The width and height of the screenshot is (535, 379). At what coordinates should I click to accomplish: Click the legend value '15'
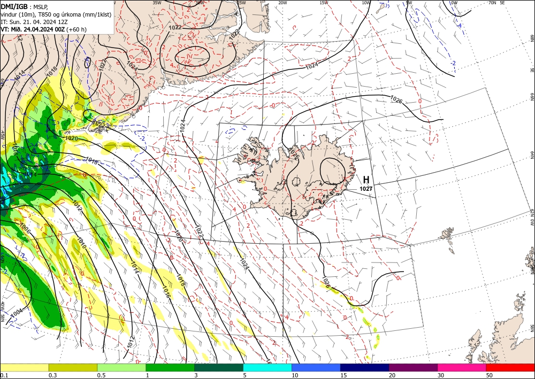[343, 375]
